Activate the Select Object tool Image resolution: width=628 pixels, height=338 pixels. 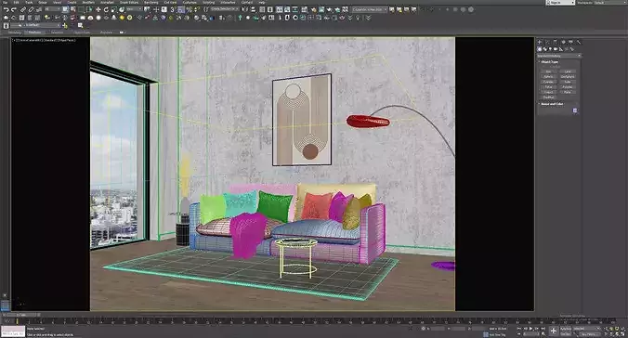point(65,9)
